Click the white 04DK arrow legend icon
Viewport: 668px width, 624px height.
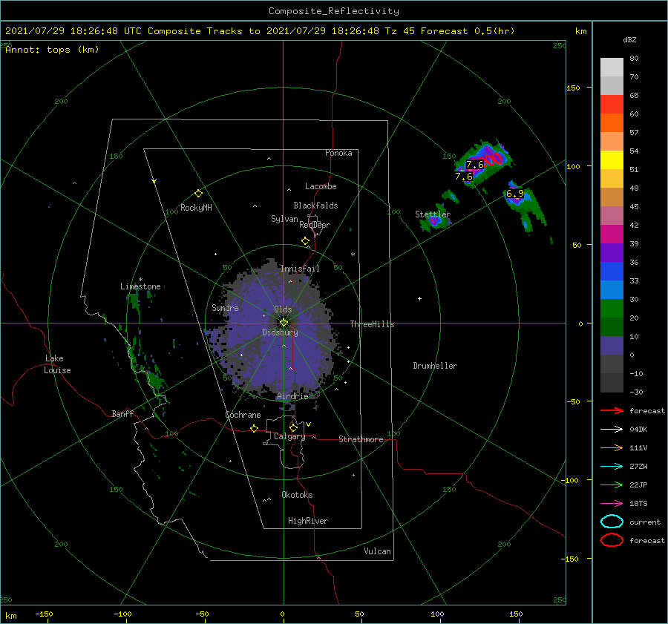tap(612, 430)
